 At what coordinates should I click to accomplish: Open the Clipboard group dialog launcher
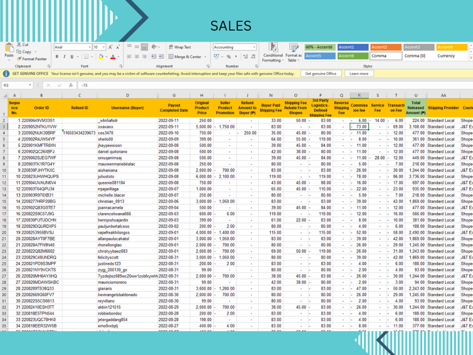coord(49,66)
